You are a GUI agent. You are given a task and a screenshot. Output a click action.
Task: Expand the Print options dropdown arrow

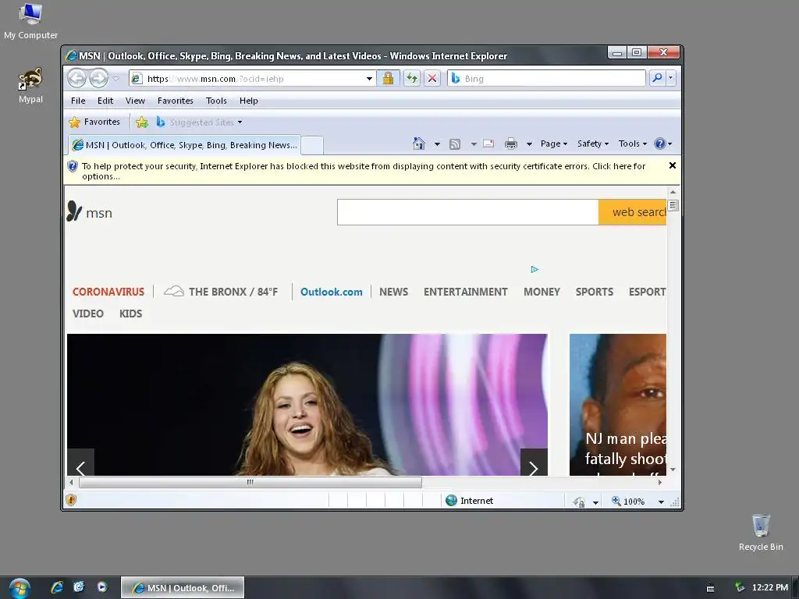pos(529,144)
